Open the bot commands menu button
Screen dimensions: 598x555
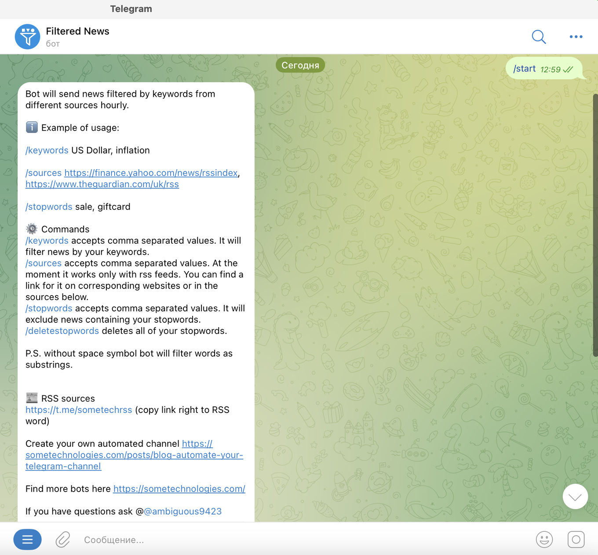point(27,539)
